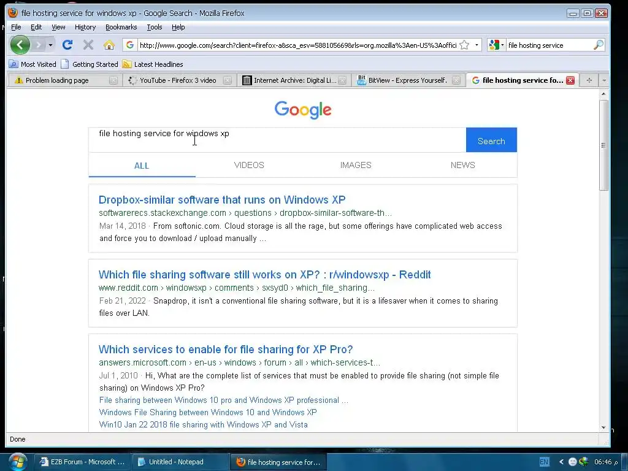This screenshot has width=628, height=471.
Task: Click the magnifier in browser search box
Action: click(599, 45)
